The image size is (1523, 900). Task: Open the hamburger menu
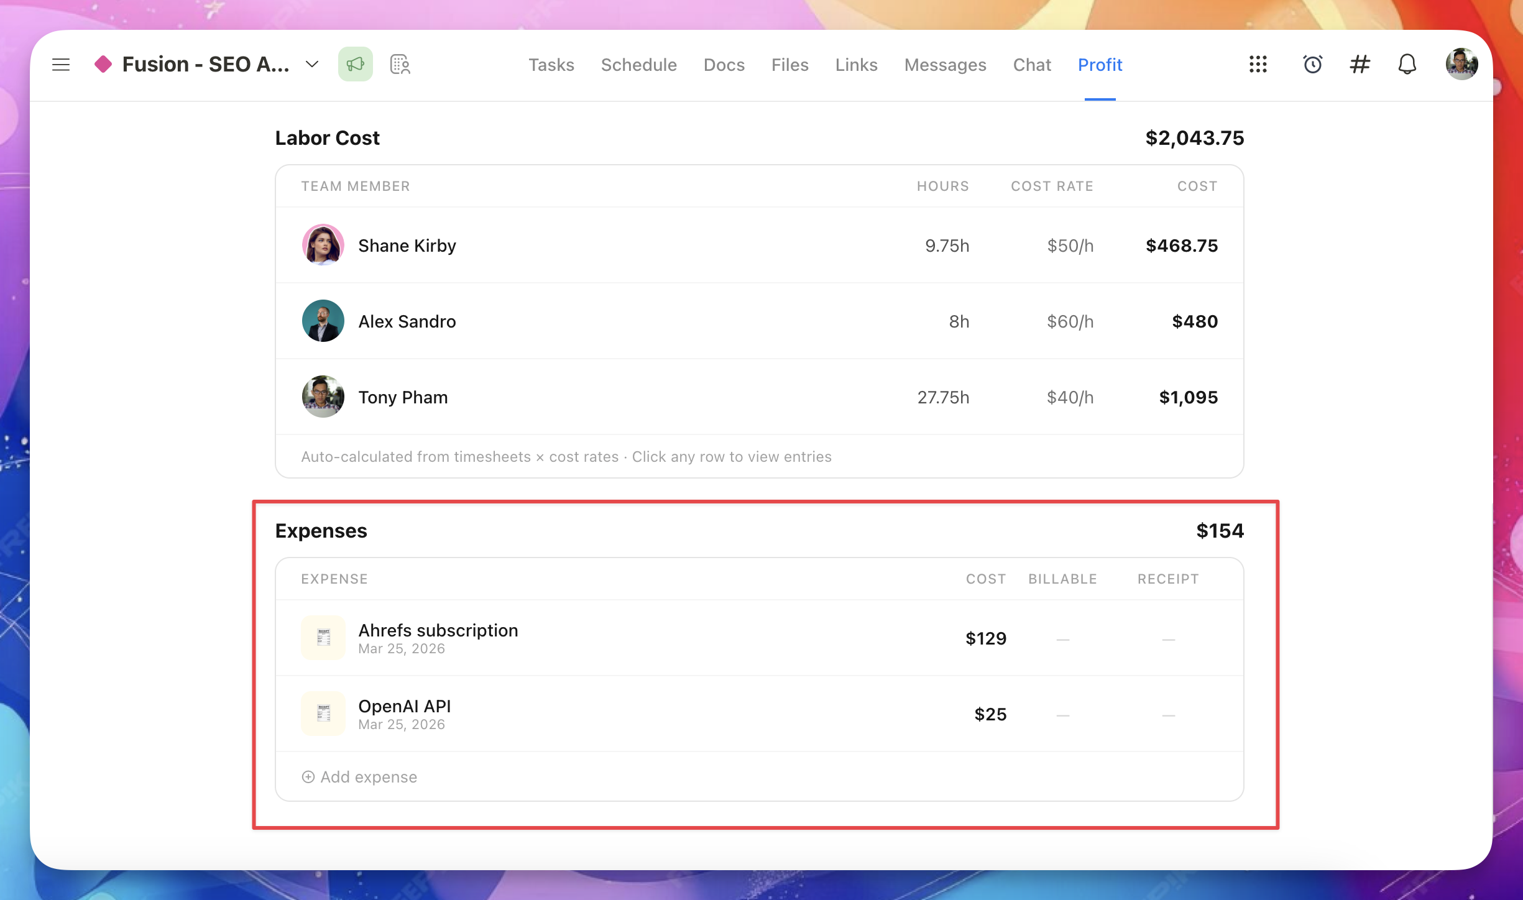61,65
